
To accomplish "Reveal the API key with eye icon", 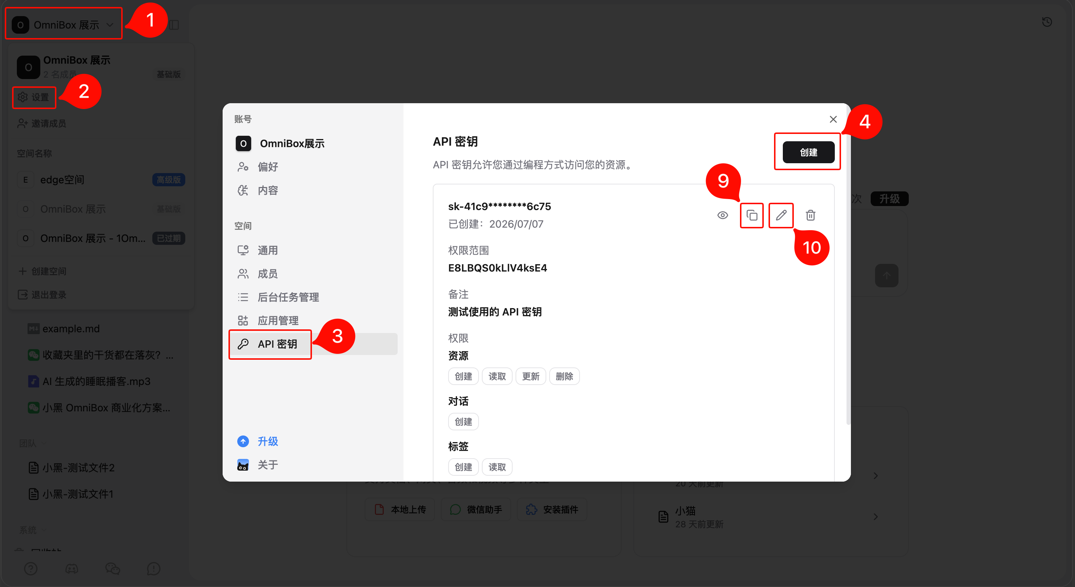I will 723,215.
